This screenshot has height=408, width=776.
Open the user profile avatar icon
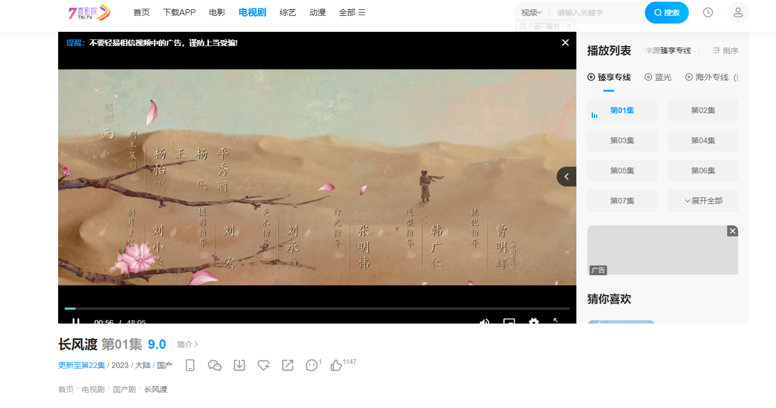click(x=738, y=13)
